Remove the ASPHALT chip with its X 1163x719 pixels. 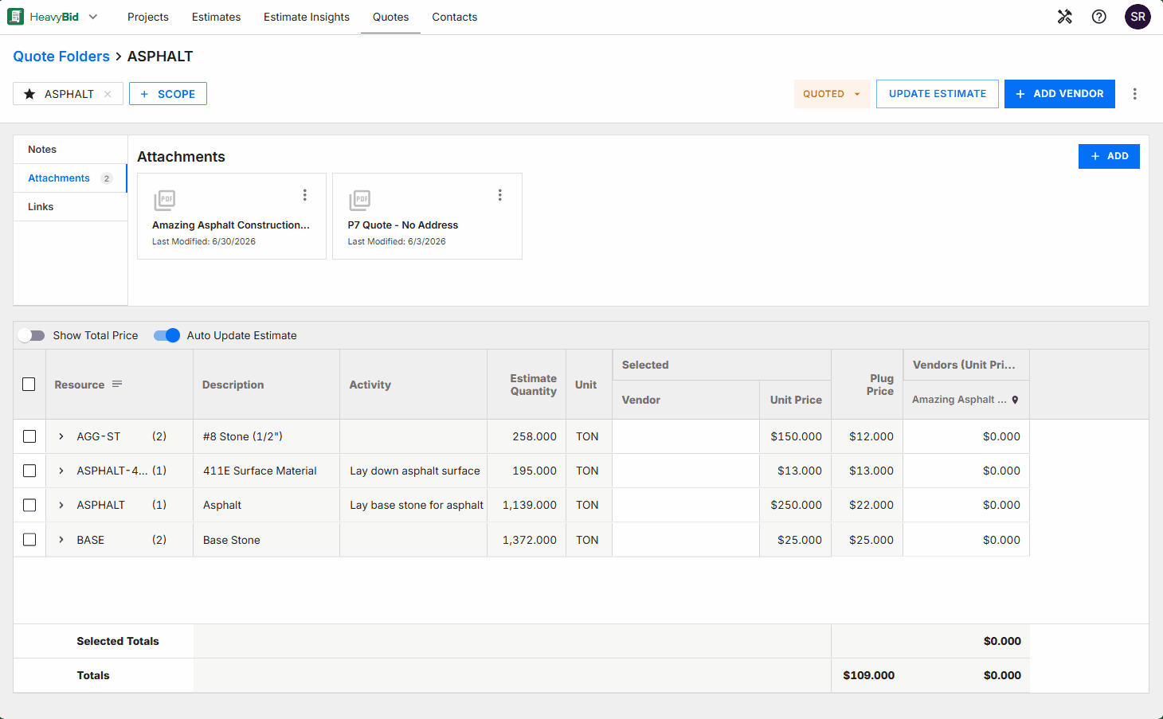108,94
